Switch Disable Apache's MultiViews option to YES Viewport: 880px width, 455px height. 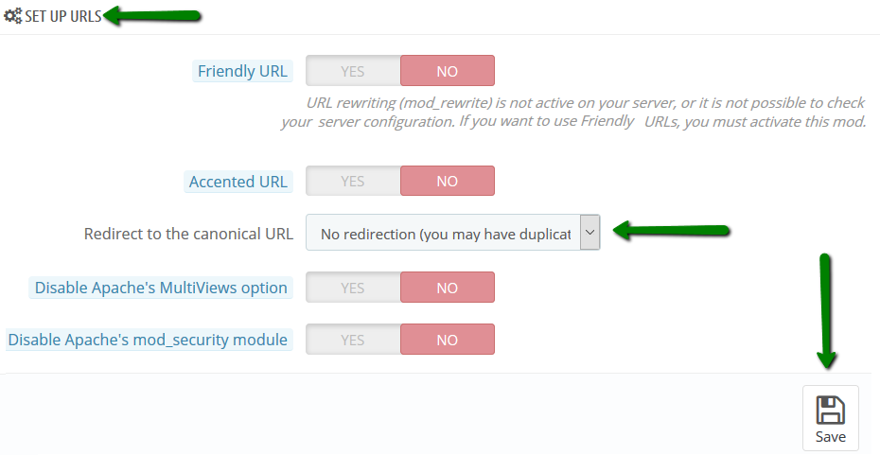[x=353, y=288]
